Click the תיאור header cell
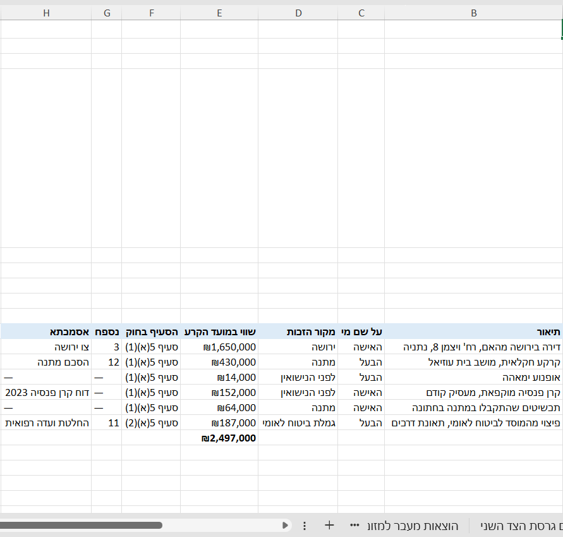563x537 pixels. click(473, 332)
